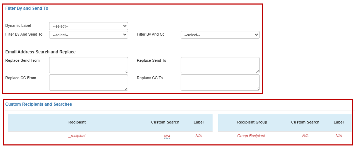Screen dimensions: 355x150
Task: Click inside the Replace CC From field
Action: [x=88, y=82]
